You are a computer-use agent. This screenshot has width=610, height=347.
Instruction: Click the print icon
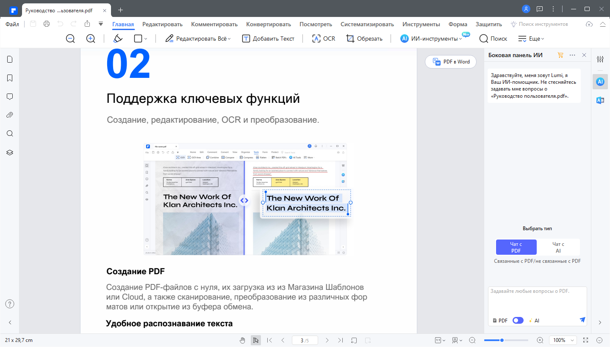(x=47, y=24)
